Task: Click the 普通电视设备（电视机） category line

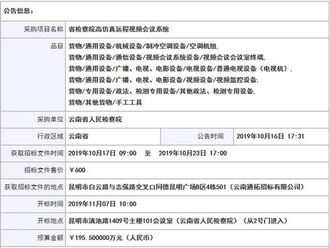Action: (180, 69)
